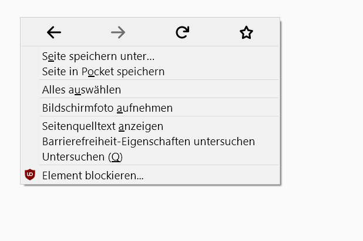Click "Alles auswählen" in the menu
This screenshot has width=363, height=241.
tap(81, 90)
